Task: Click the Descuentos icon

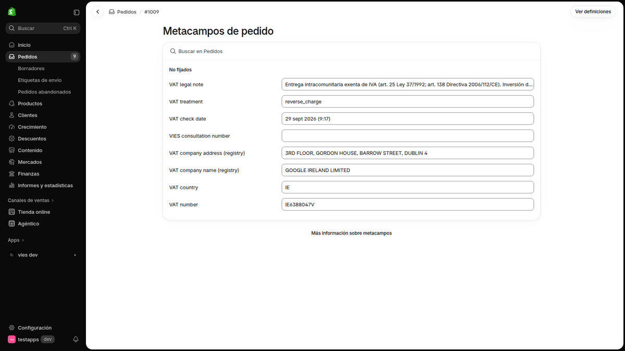Action: coord(12,139)
